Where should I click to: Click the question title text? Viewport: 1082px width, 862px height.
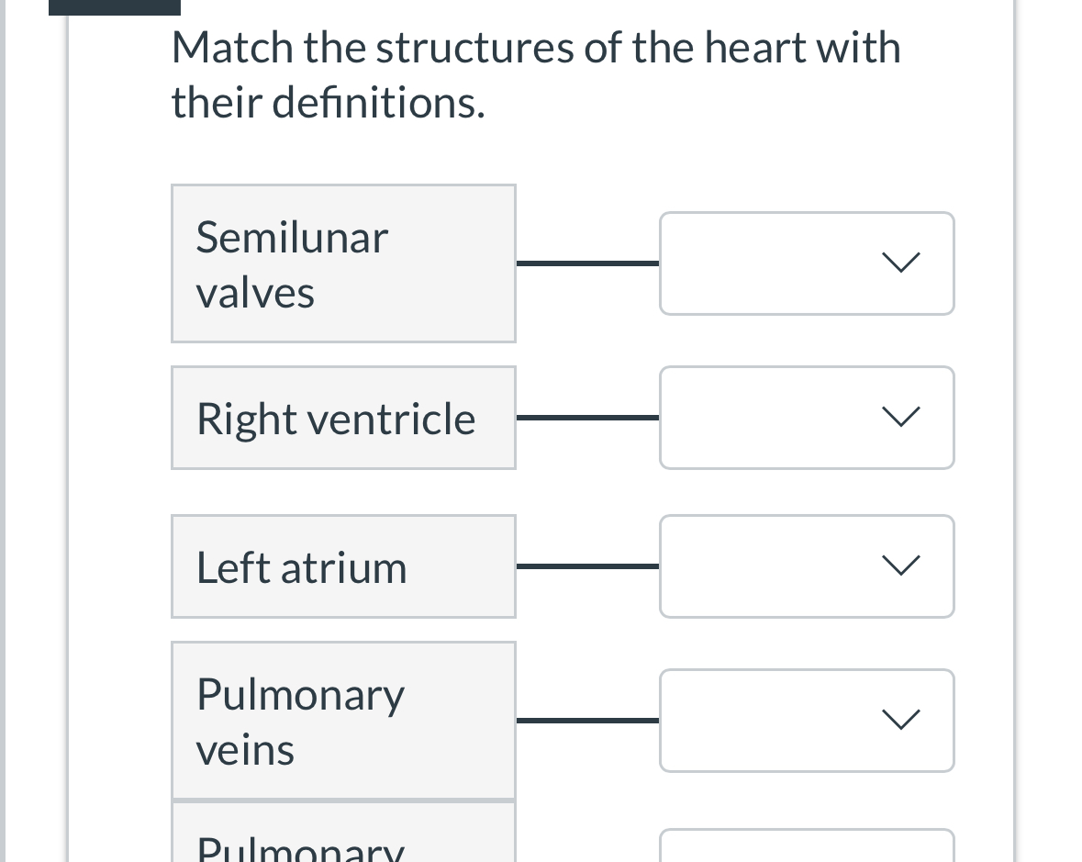coord(536,73)
